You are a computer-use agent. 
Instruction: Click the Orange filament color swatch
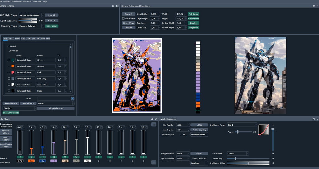pyautogui.click(x=12, y=66)
